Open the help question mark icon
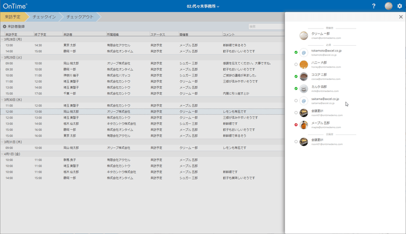406x234 pixels. pyautogui.click(x=374, y=6)
